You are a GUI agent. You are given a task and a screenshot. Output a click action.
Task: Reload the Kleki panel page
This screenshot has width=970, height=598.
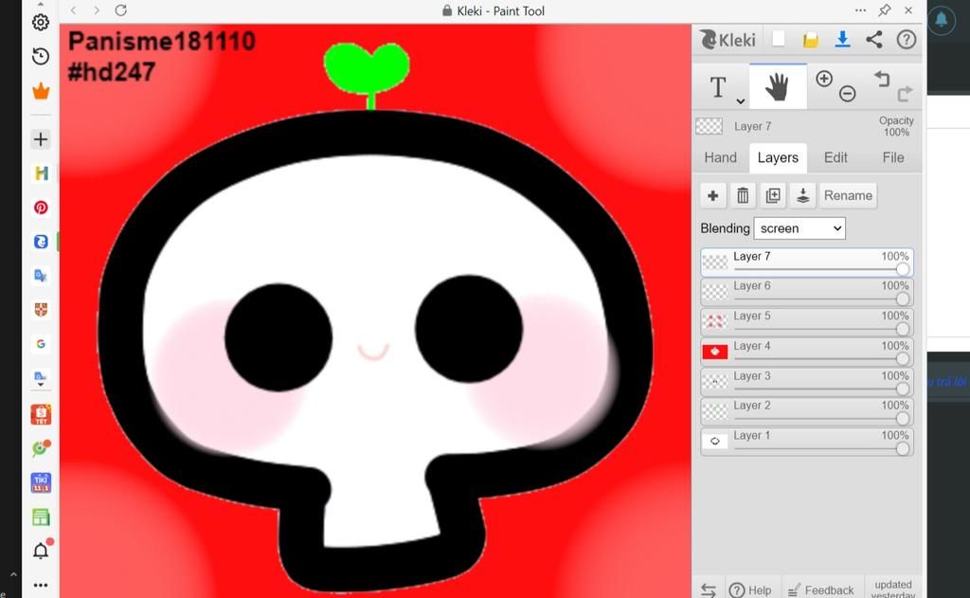point(121,10)
